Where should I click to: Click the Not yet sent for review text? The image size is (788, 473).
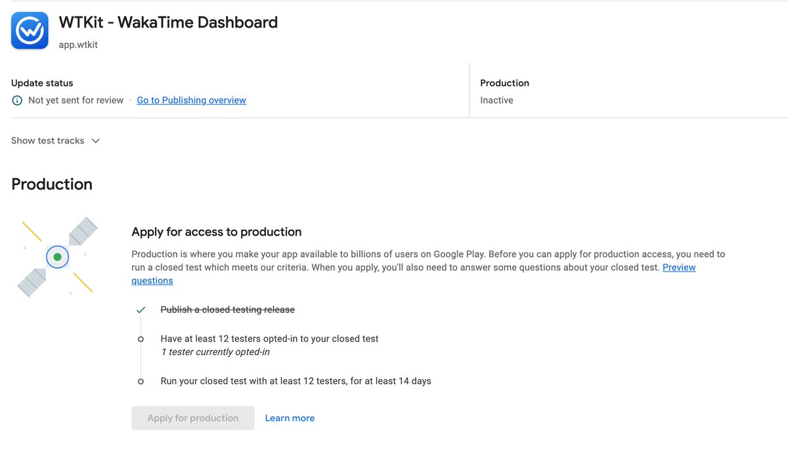(76, 100)
